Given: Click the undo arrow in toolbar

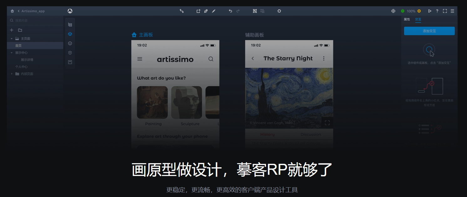Looking at the screenshot, I should point(230,11).
